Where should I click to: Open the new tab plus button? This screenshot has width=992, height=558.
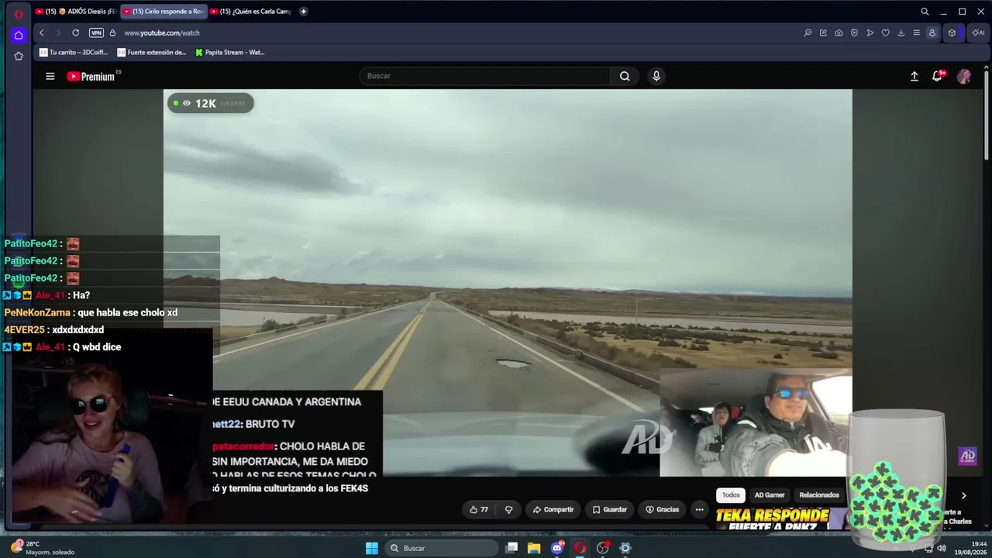click(303, 12)
